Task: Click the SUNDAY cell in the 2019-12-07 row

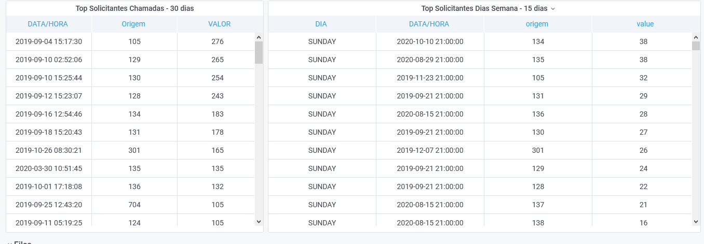Action: click(x=322, y=150)
